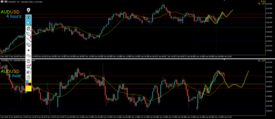
Task: Click the pen nib icon above the drawing toolbar
Action: click(28, 10)
